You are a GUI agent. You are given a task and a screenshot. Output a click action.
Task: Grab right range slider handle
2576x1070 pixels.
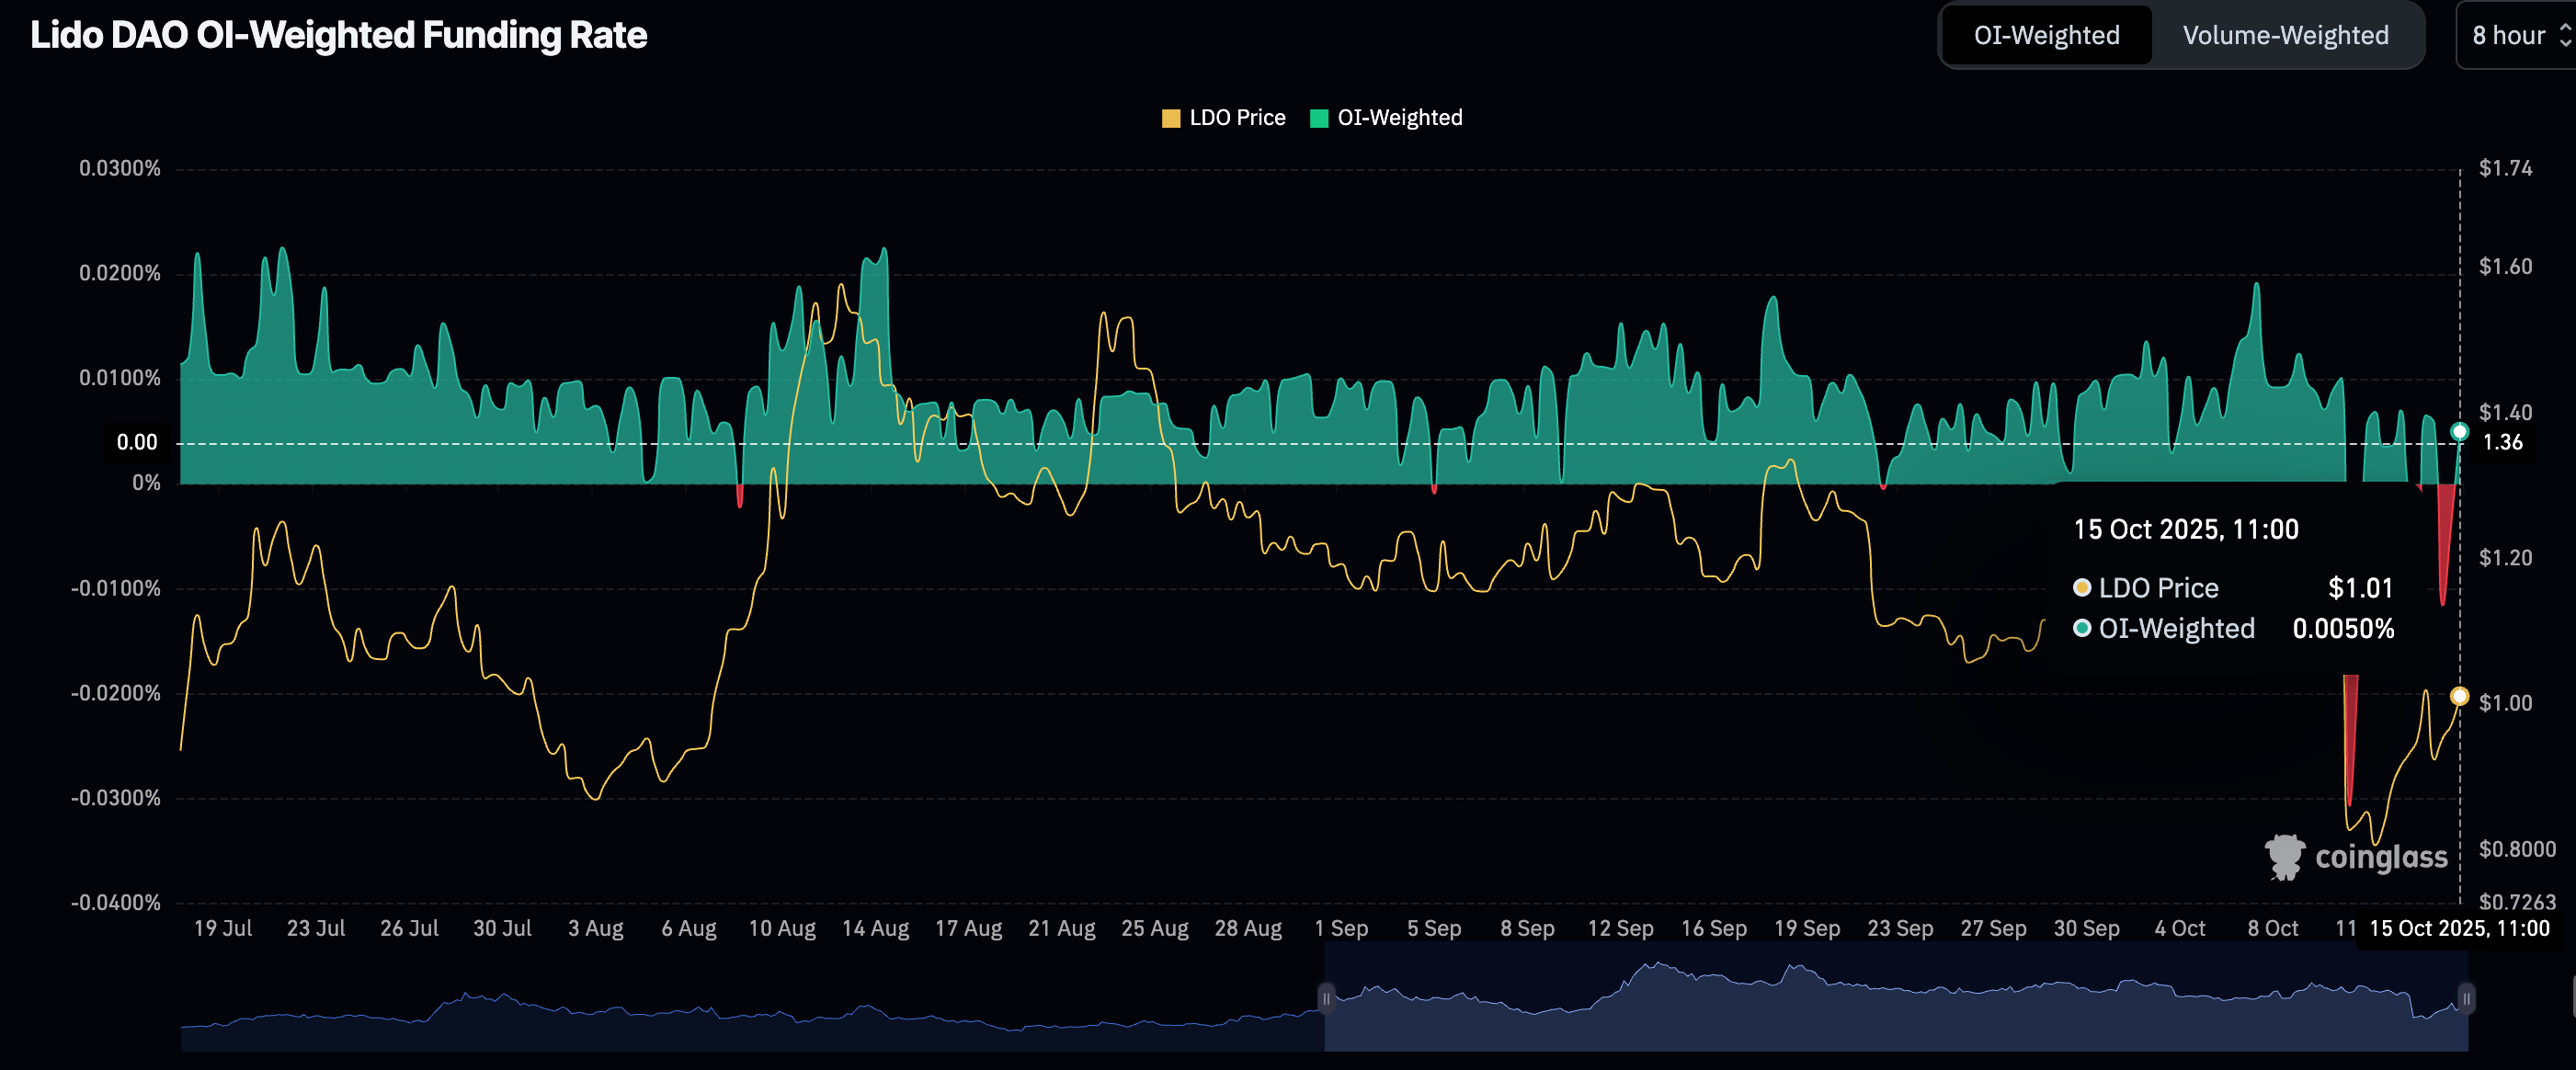click(x=2466, y=998)
